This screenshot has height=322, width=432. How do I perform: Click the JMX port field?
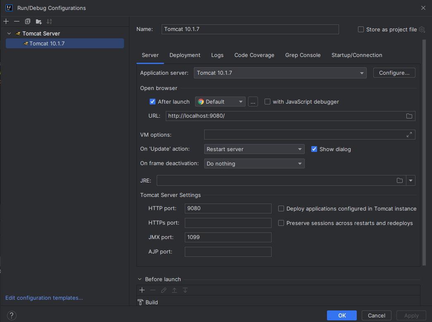click(x=228, y=237)
